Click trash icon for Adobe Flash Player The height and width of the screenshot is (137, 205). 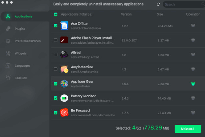tap(193, 40)
